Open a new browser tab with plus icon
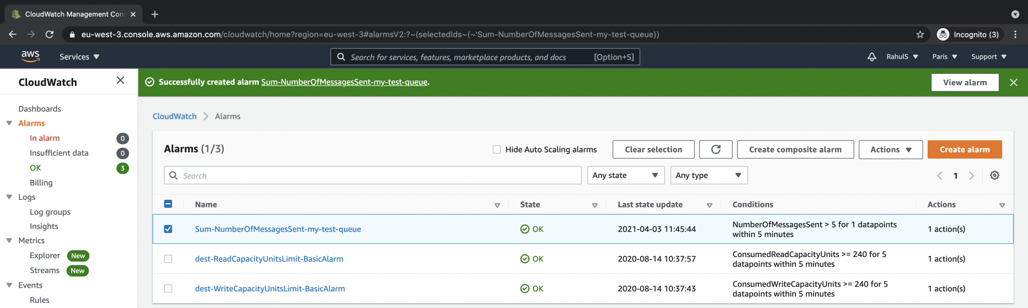 [x=155, y=14]
